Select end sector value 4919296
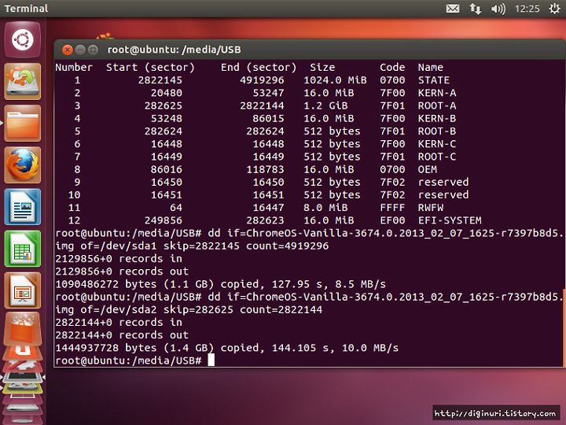Screen dimensions: 566x425 click(262, 80)
